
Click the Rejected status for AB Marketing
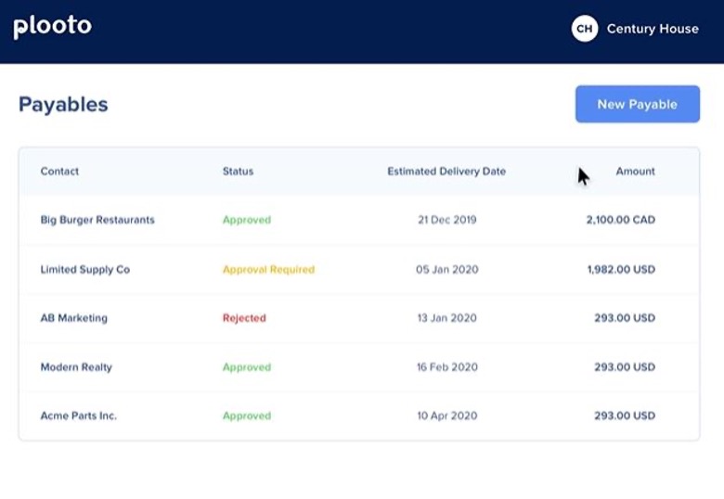pos(244,318)
